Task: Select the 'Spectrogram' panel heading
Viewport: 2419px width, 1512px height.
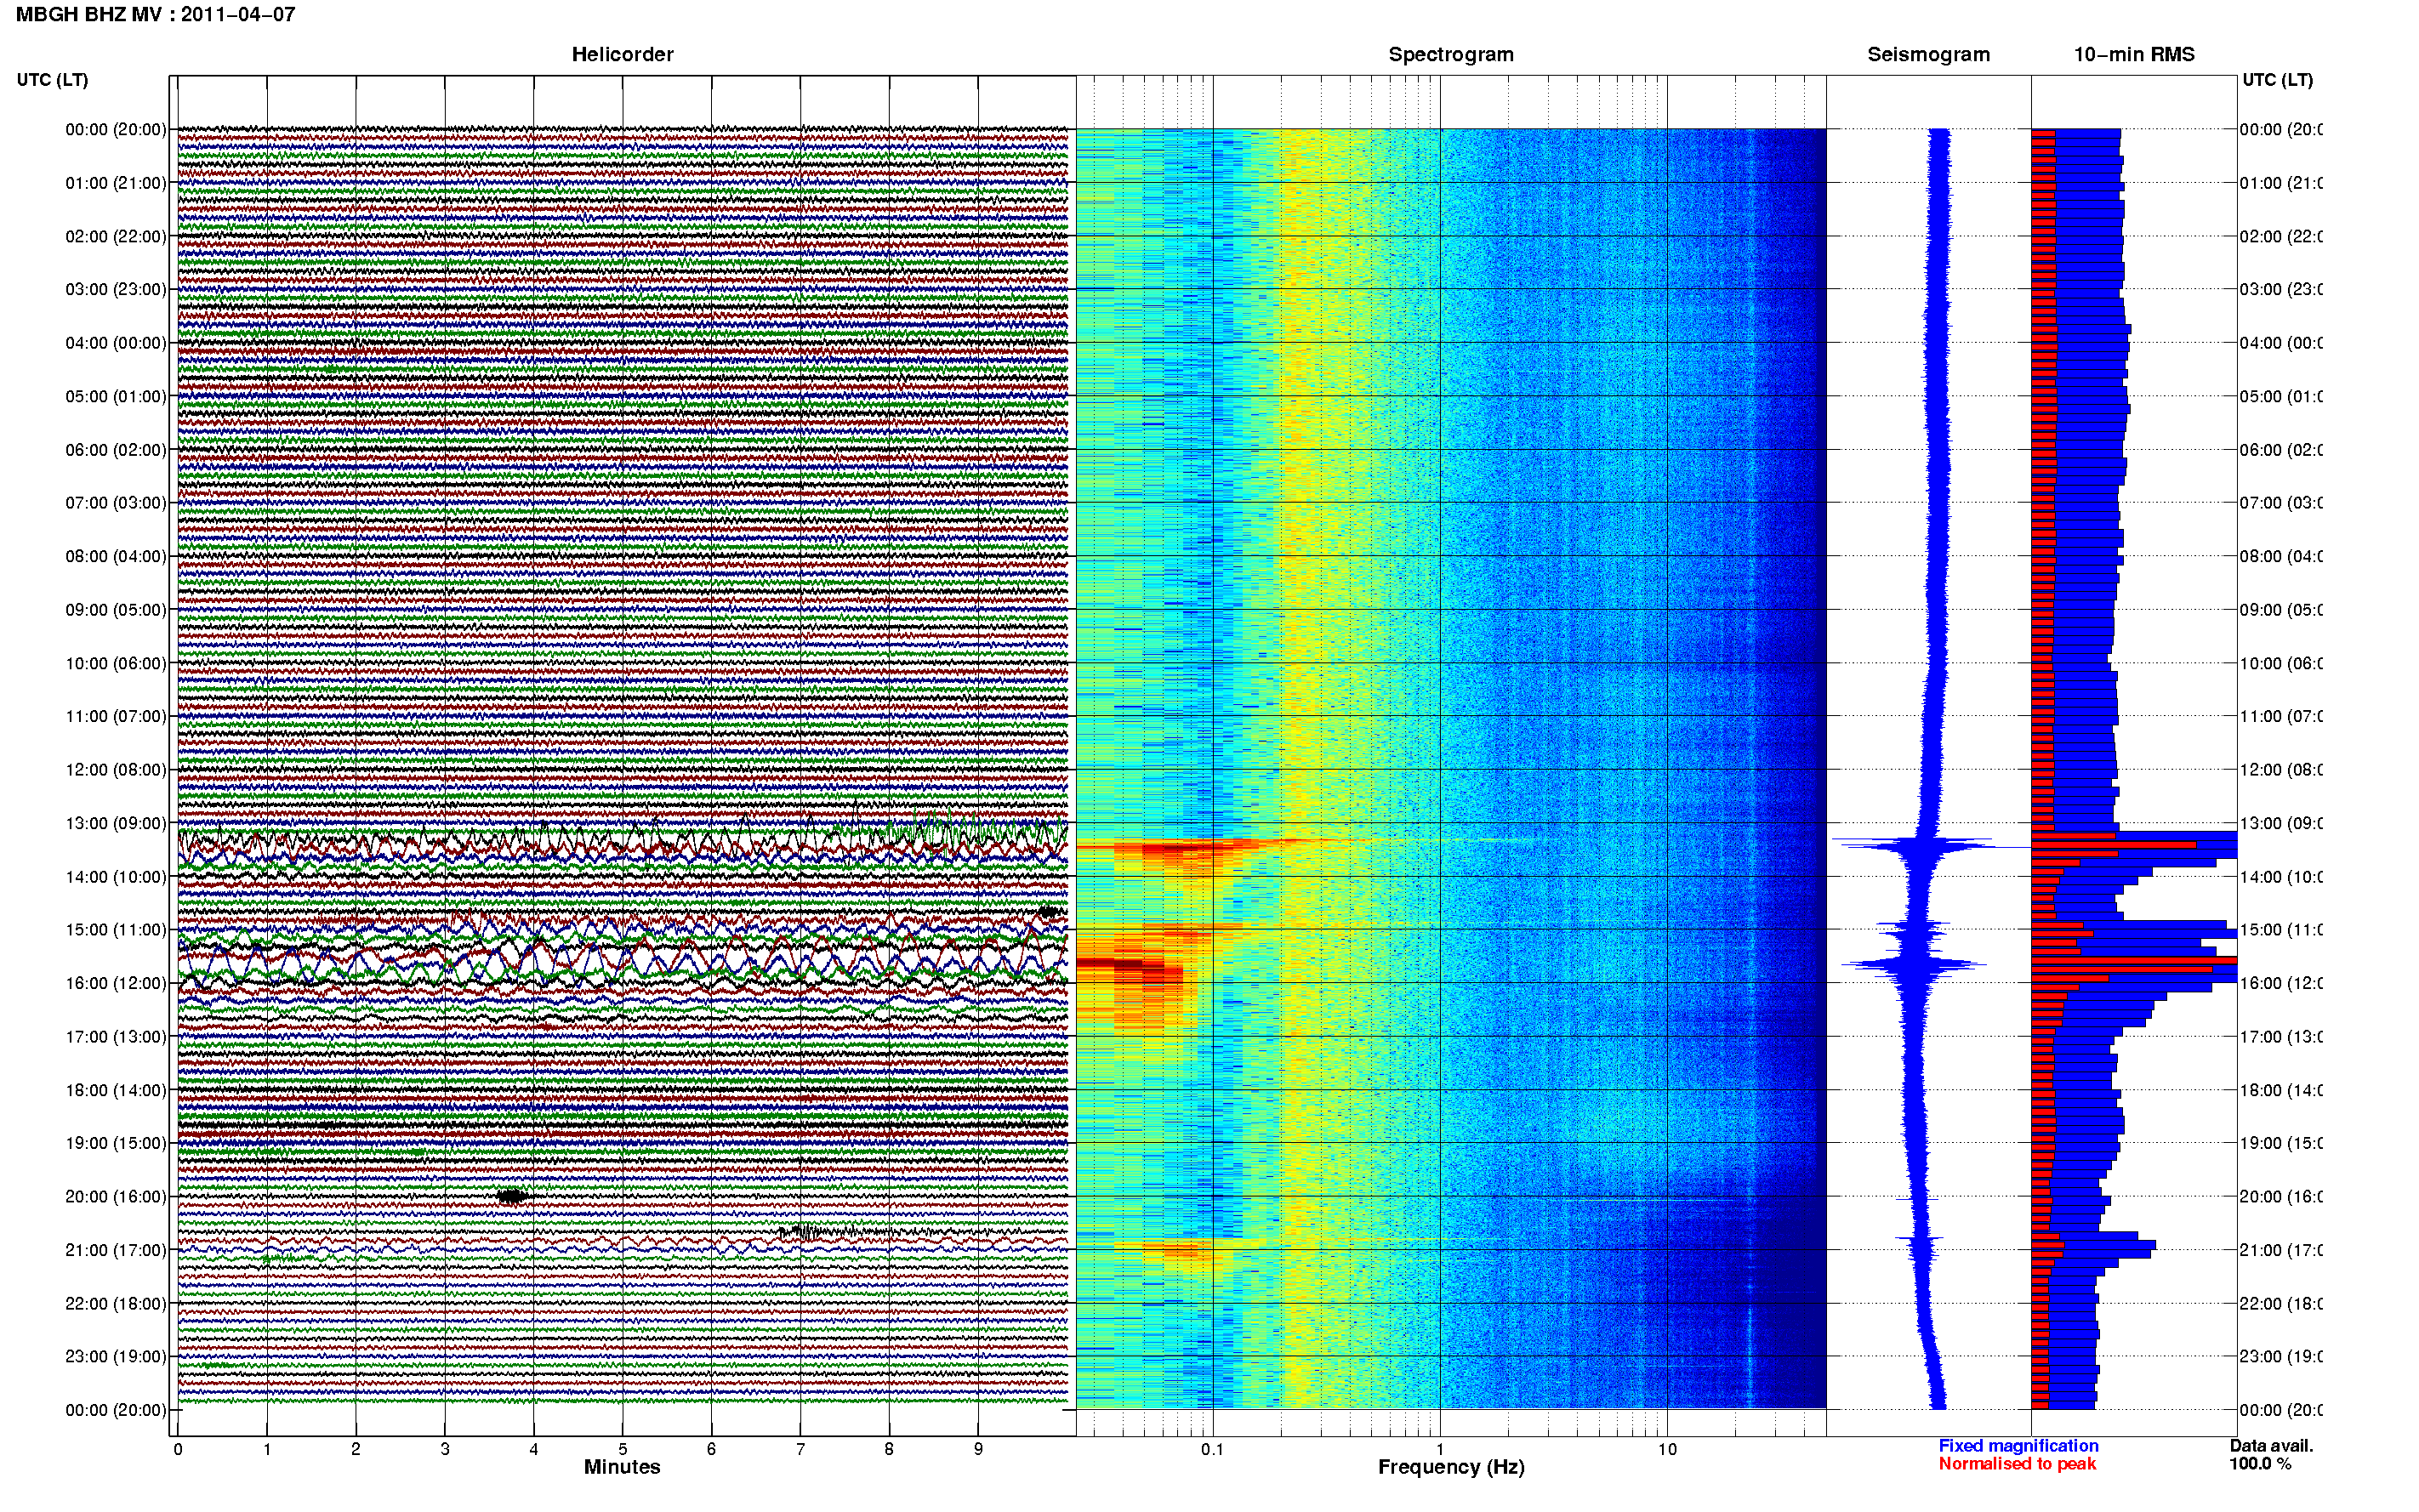Action: pyautogui.click(x=1451, y=54)
